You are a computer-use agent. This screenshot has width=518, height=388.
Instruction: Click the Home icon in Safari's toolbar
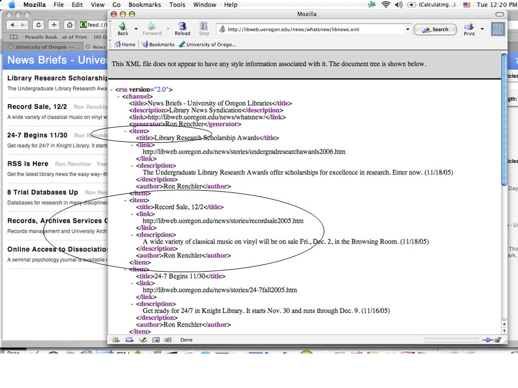pyautogui.click(x=70, y=25)
